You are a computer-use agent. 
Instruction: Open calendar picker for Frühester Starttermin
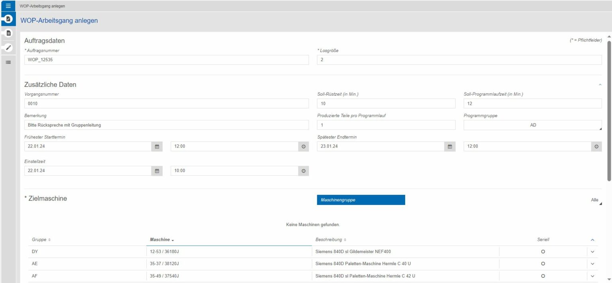coord(157,146)
